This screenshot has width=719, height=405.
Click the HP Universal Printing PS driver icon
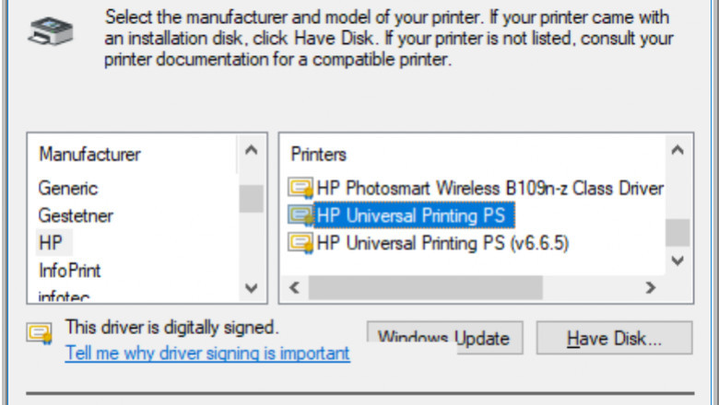click(x=301, y=215)
